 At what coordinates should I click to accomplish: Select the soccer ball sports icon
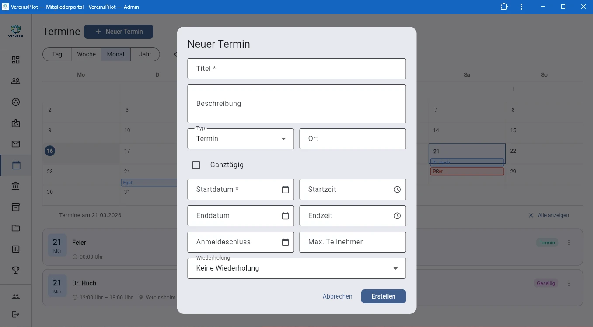(16, 102)
